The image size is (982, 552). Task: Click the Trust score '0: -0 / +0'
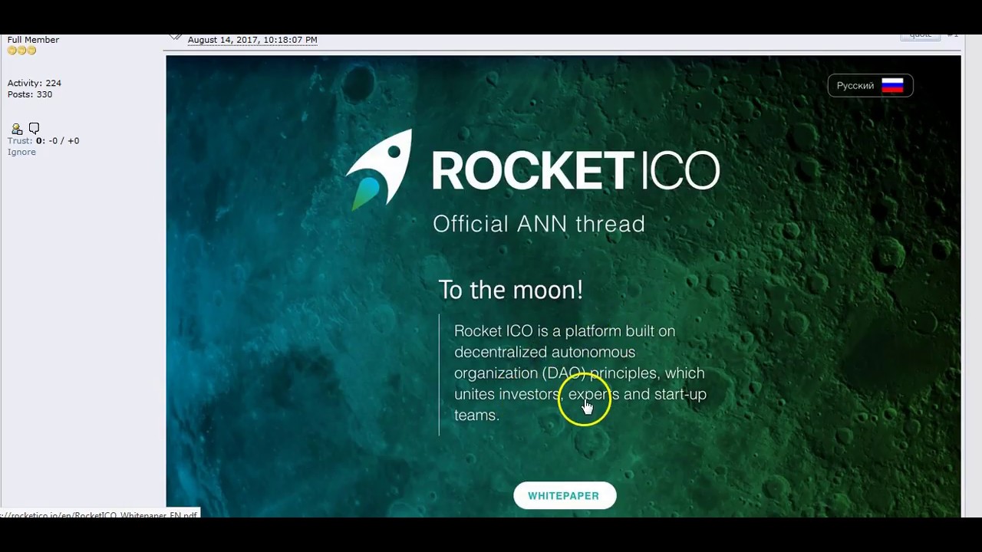tap(58, 141)
